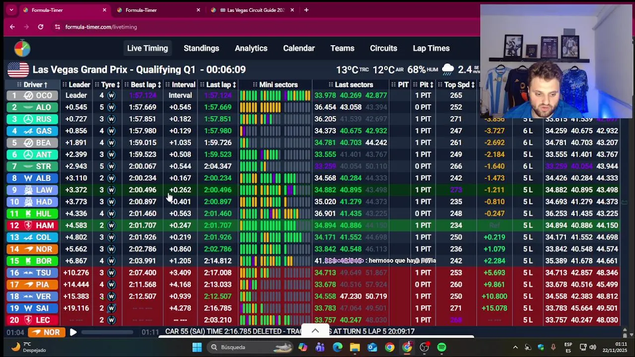Sort the table by the Best lap column

point(143,85)
